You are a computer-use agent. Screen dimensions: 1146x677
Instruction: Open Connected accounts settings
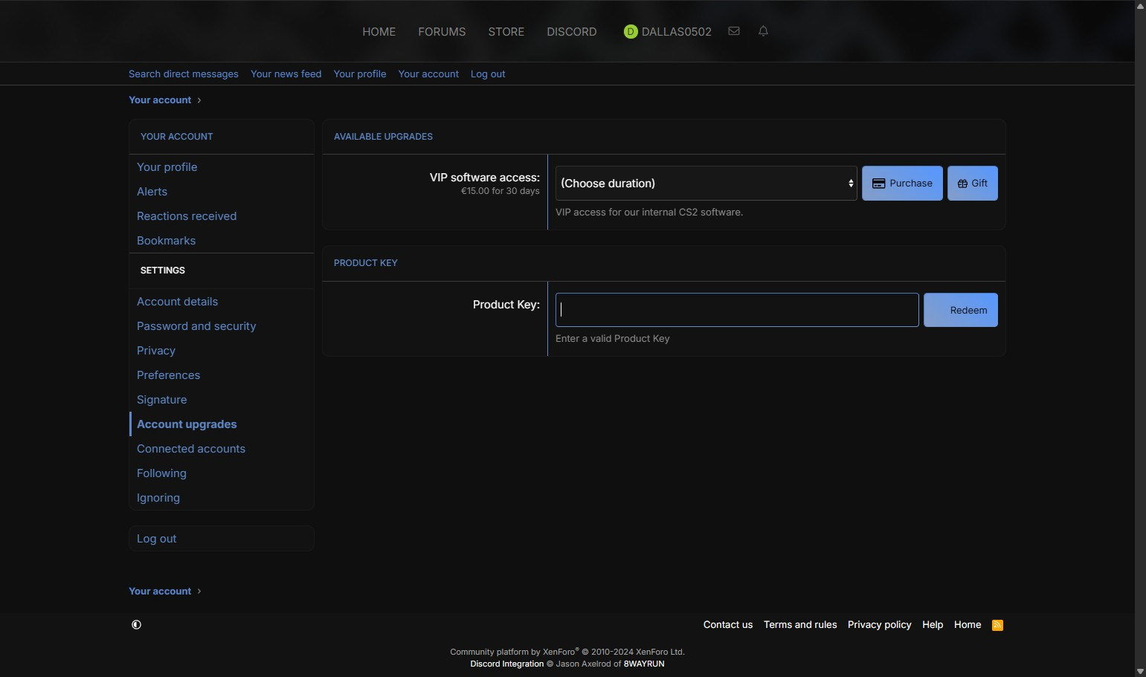pos(191,449)
